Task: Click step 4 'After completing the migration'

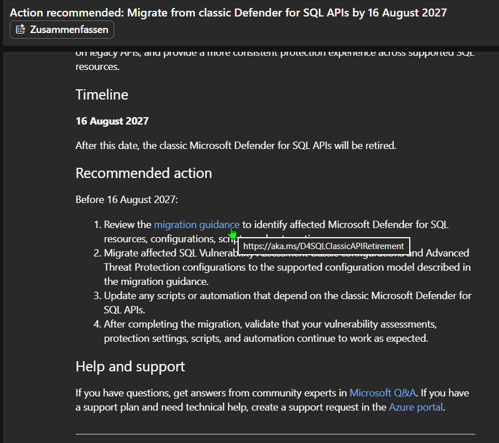Action: click(x=271, y=331)
